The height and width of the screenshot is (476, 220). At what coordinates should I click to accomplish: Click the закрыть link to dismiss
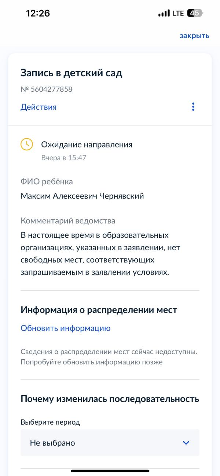pos(194,36)
